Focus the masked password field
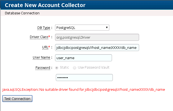173x111 pixels. 84,78
